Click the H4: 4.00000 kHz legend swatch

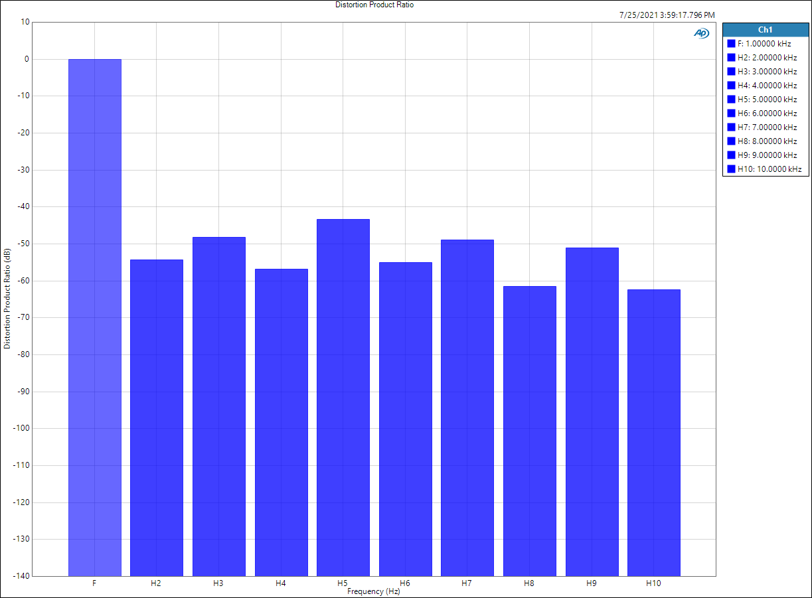[x=732, y=85]
